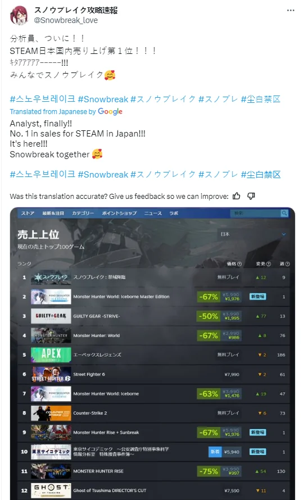This screenshot has width=304, height=500.
Task: Click the 価格 column help icon
Action: pos(239,264)
